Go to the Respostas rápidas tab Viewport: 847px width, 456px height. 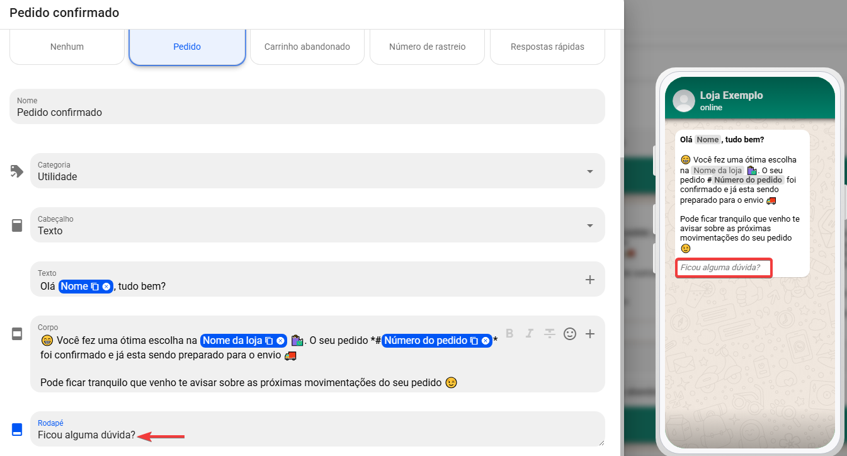click(547, 47)
